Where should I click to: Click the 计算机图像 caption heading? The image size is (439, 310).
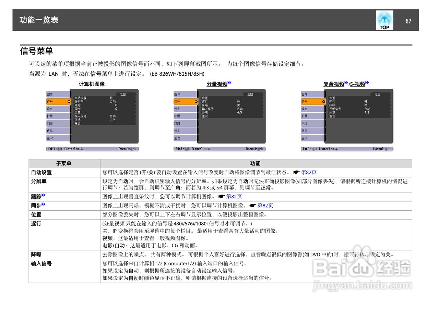pyautogui.click(x=92, y=84)
